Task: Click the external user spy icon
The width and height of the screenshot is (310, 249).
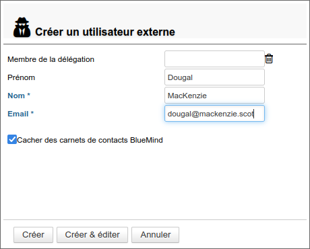Action: click(x=22, y=28)
